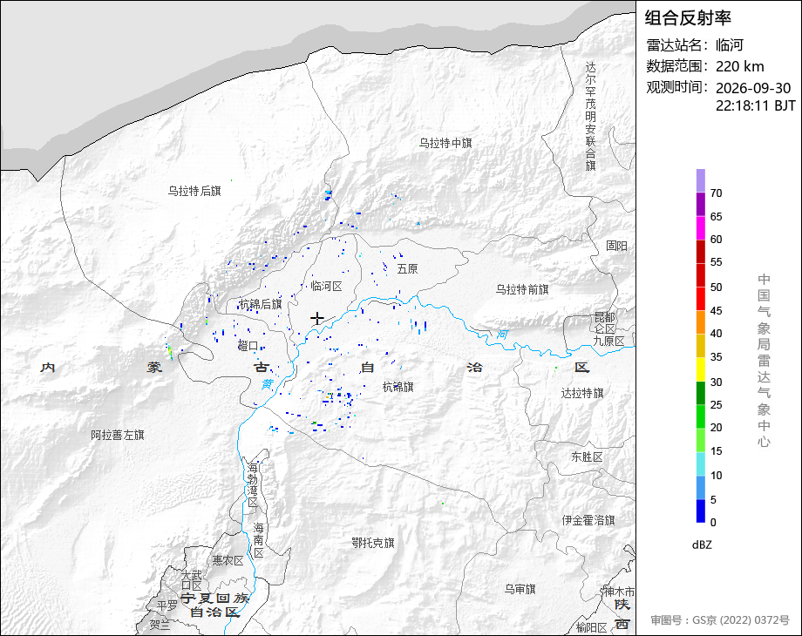Viewport: 802px width, 636px height.
Task: Click the 临河区 map label
Action: (x=326, y=287)
